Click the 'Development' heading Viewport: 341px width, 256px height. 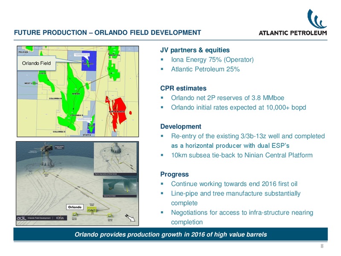click(181, 126)
